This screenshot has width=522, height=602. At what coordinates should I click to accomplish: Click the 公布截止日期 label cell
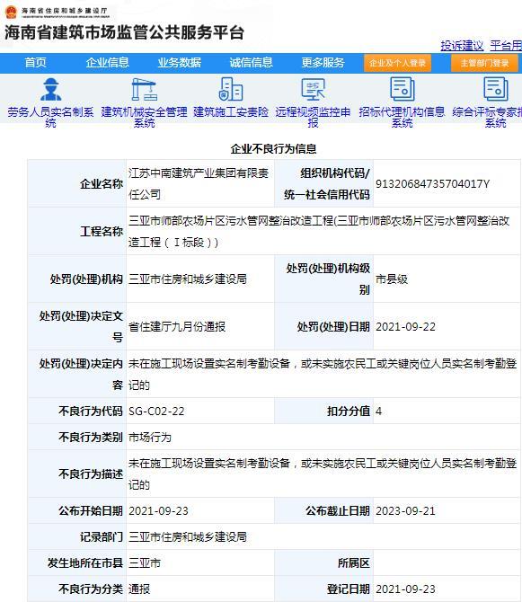click(324, 511)
